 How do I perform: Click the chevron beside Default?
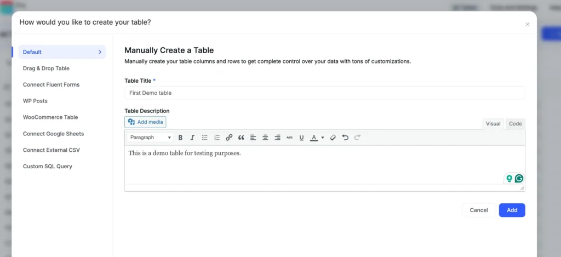100,52
